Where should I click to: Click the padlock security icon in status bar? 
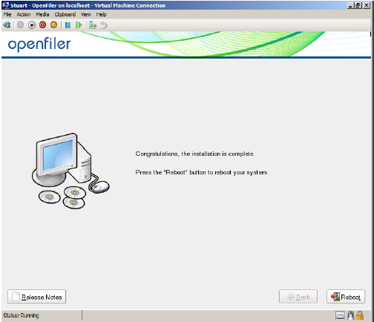[x=360, y=315]
